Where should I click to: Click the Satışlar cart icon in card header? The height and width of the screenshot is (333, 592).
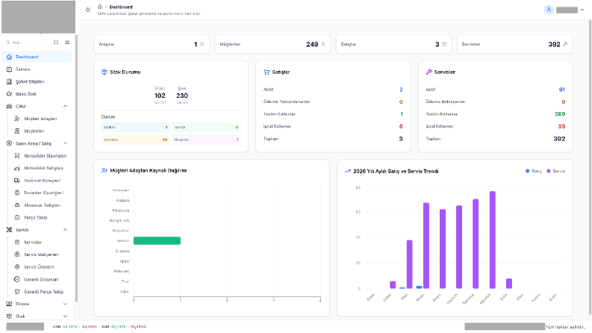267,72
